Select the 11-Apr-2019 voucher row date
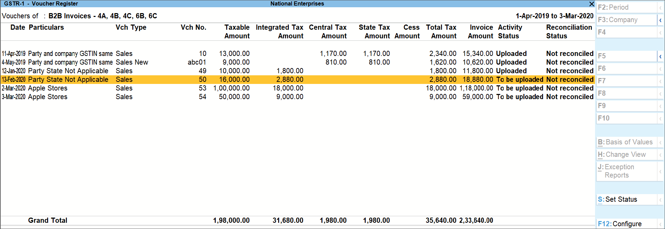Image resolution: width=665 pixels, height=229 pixels. point(14,54)
